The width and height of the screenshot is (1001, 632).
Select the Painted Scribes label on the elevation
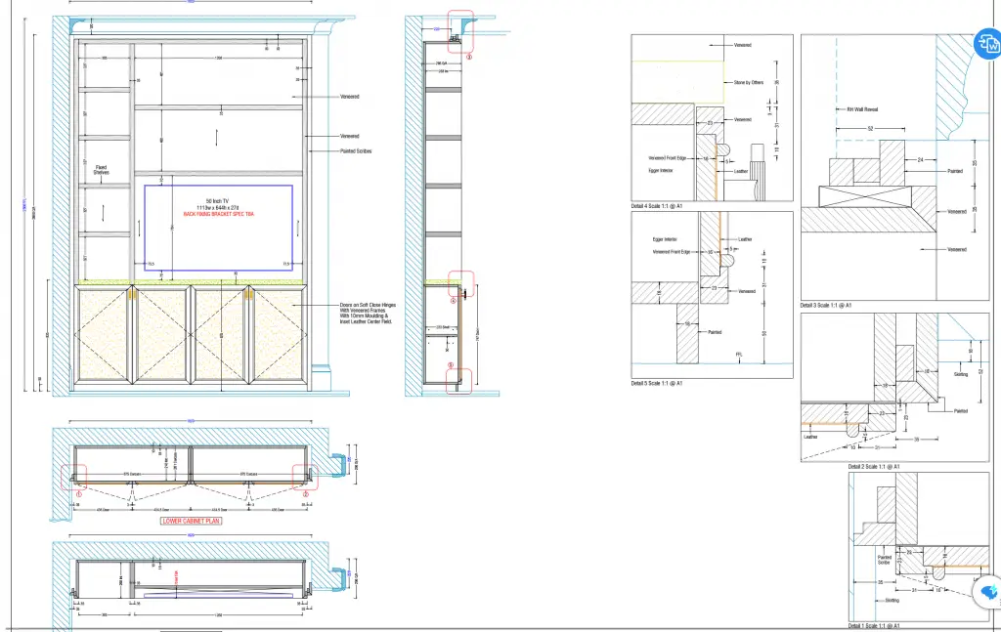tap(356, 151)
